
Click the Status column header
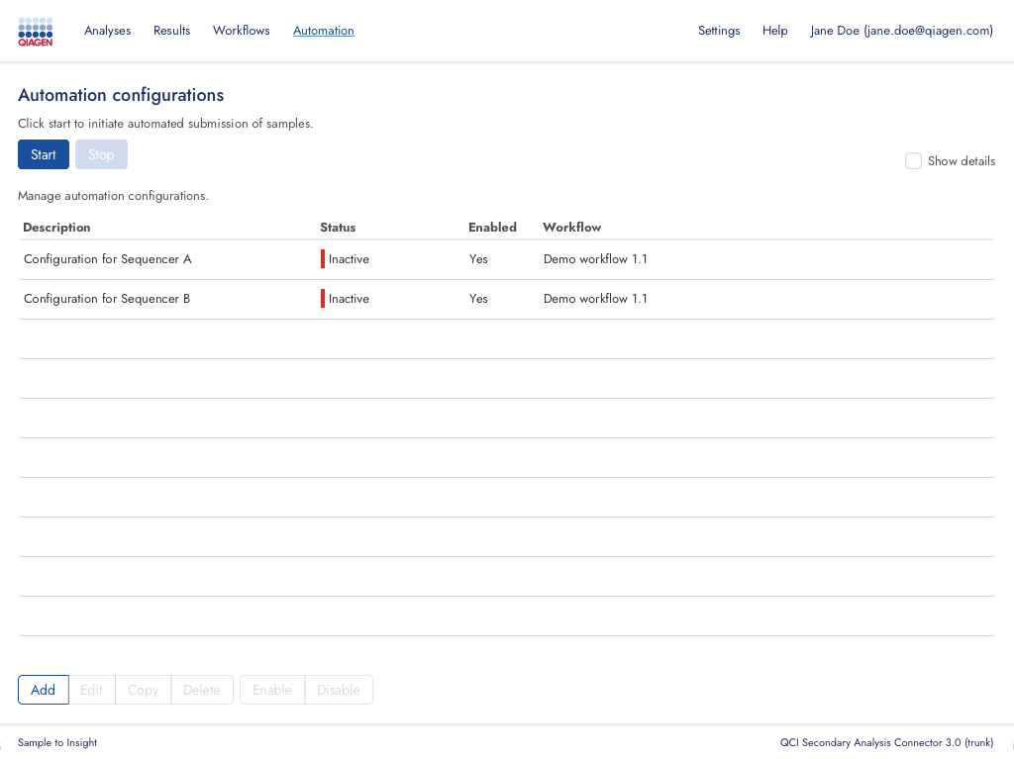coord(338,228)
